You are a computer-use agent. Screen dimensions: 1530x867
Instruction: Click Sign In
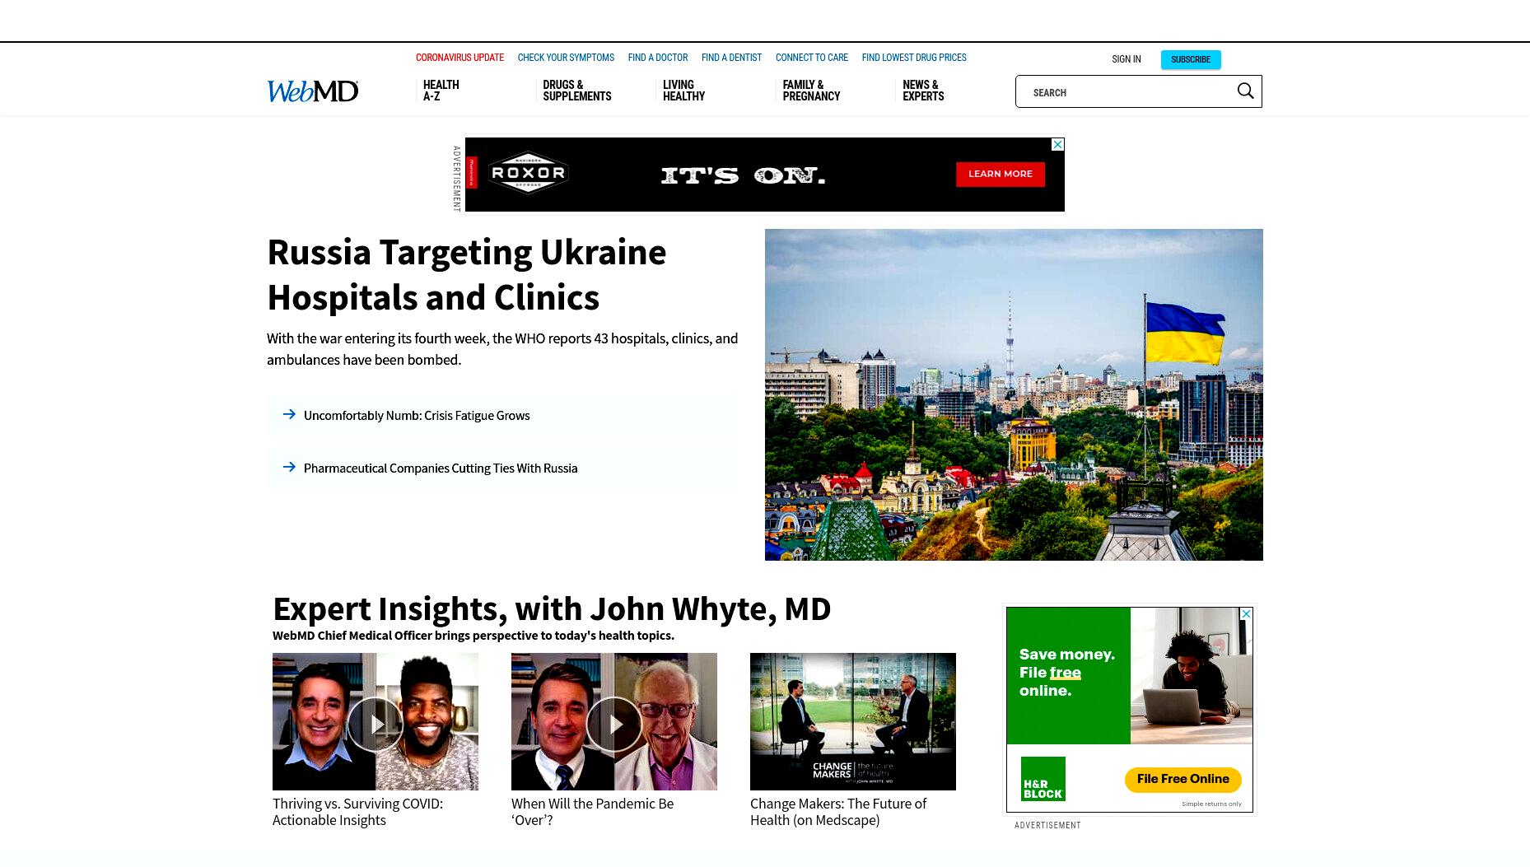(x=1126, y=59)
